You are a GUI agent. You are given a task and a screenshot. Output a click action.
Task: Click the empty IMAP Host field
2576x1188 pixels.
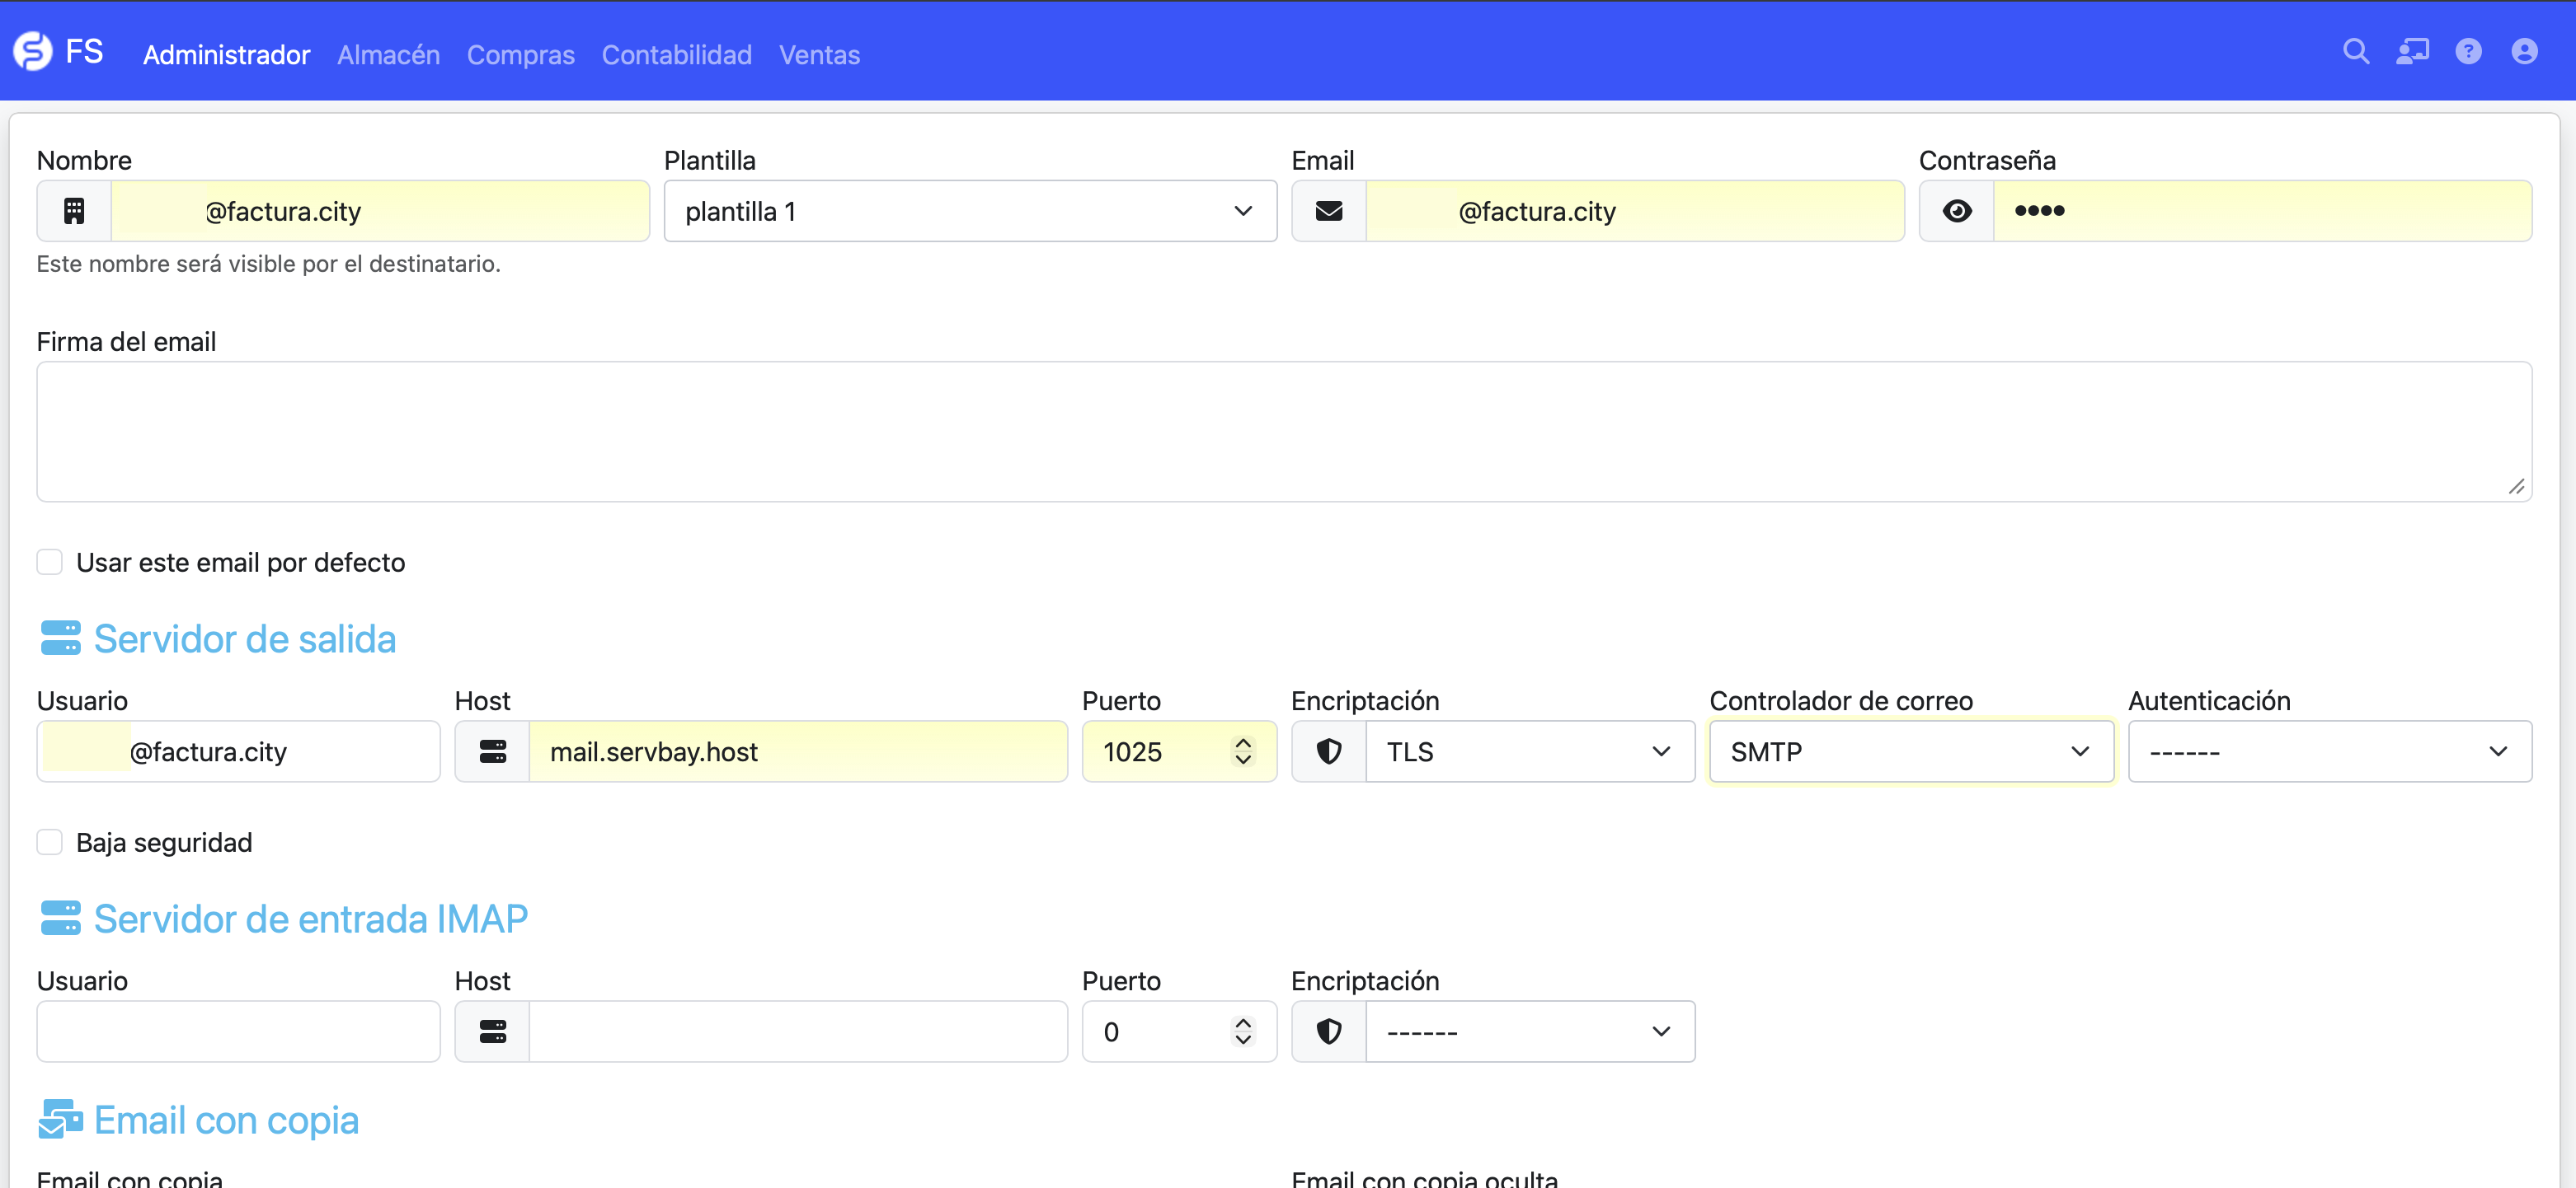pos(798,1031)
